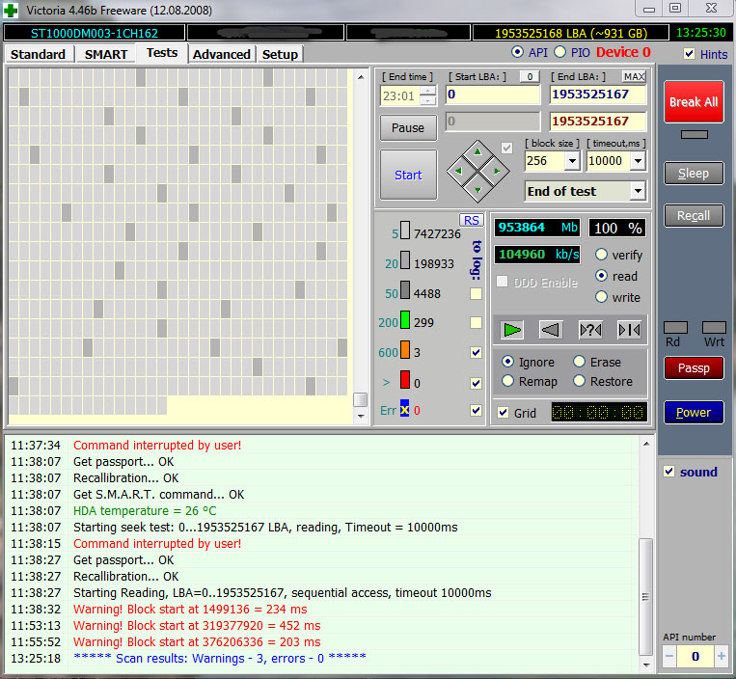Click the 'Scan results: Warnings - 3' log line

(220, 658)
